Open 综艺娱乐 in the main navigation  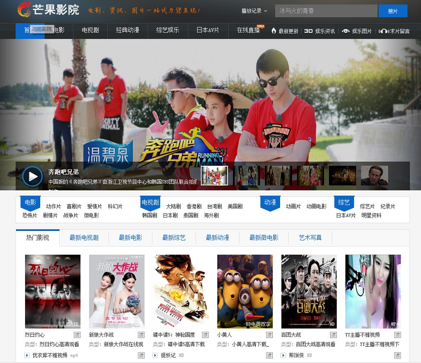[168, 30]
